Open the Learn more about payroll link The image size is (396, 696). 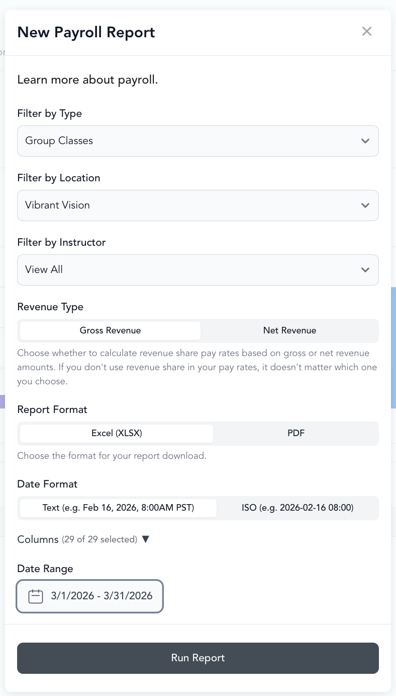[87, 80]
